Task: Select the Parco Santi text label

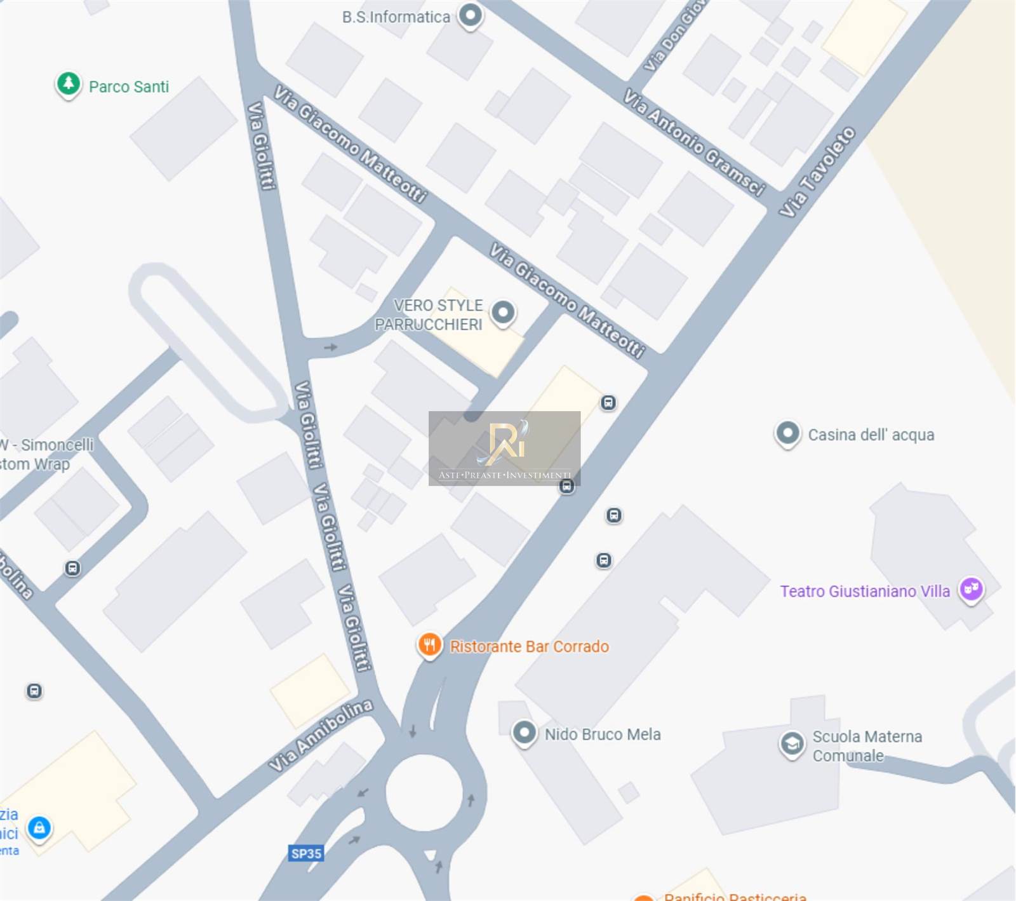Action: point(129,86)
